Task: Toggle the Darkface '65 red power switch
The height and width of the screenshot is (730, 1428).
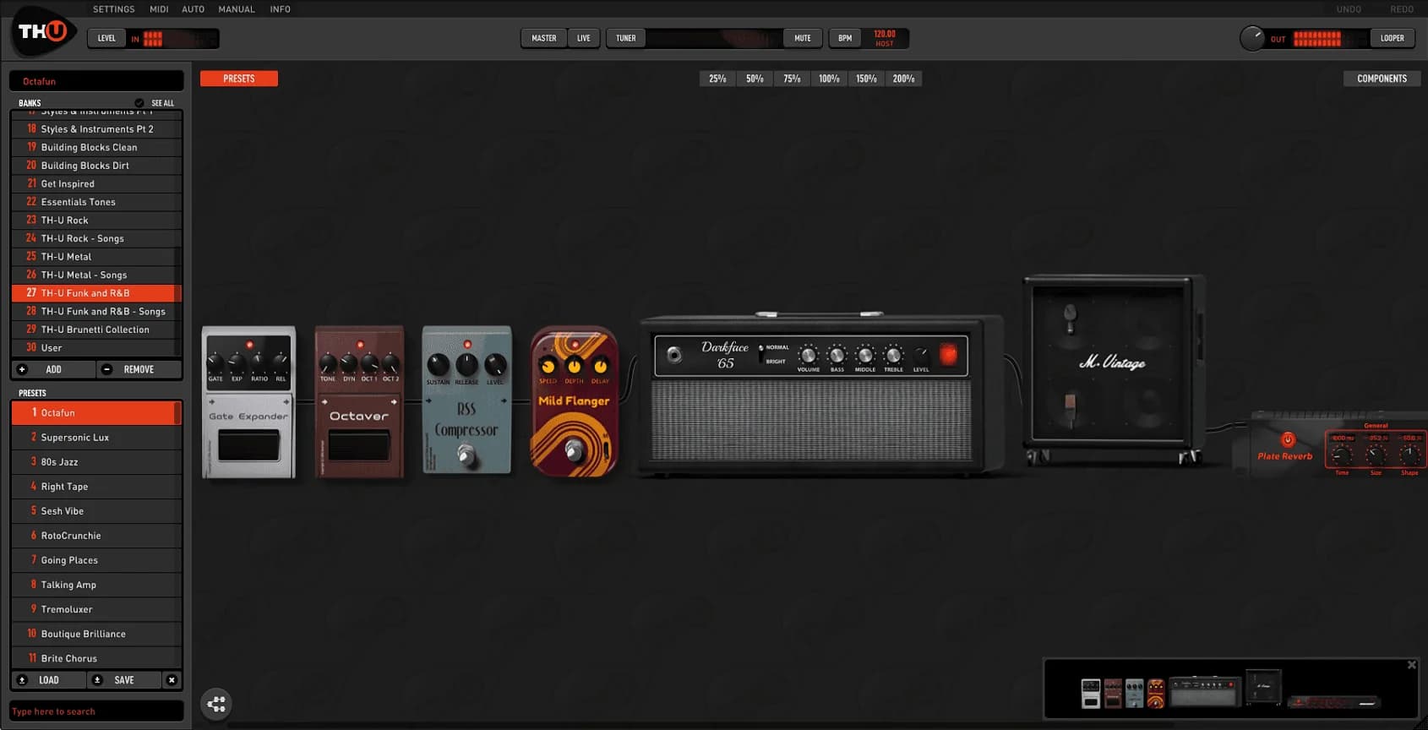Action: point(948,355)
